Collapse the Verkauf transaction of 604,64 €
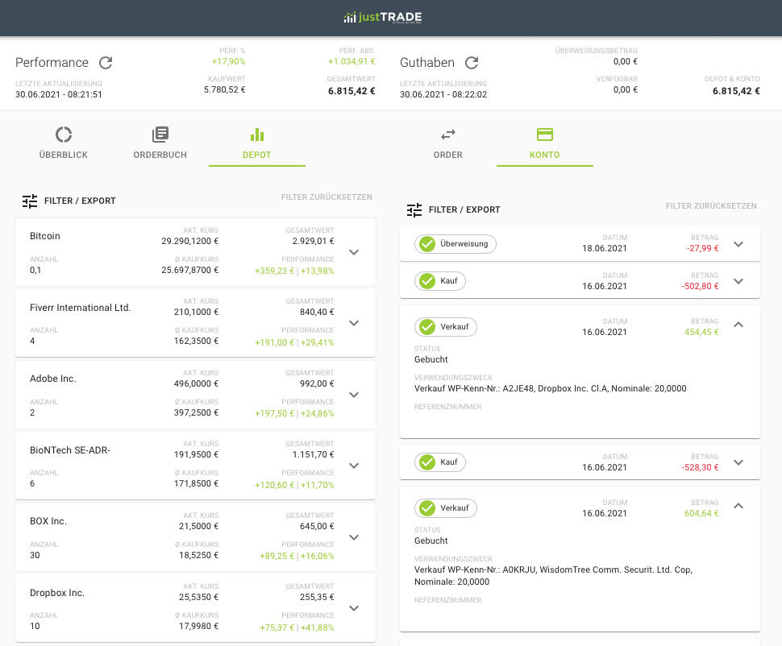 coord(738,506)
